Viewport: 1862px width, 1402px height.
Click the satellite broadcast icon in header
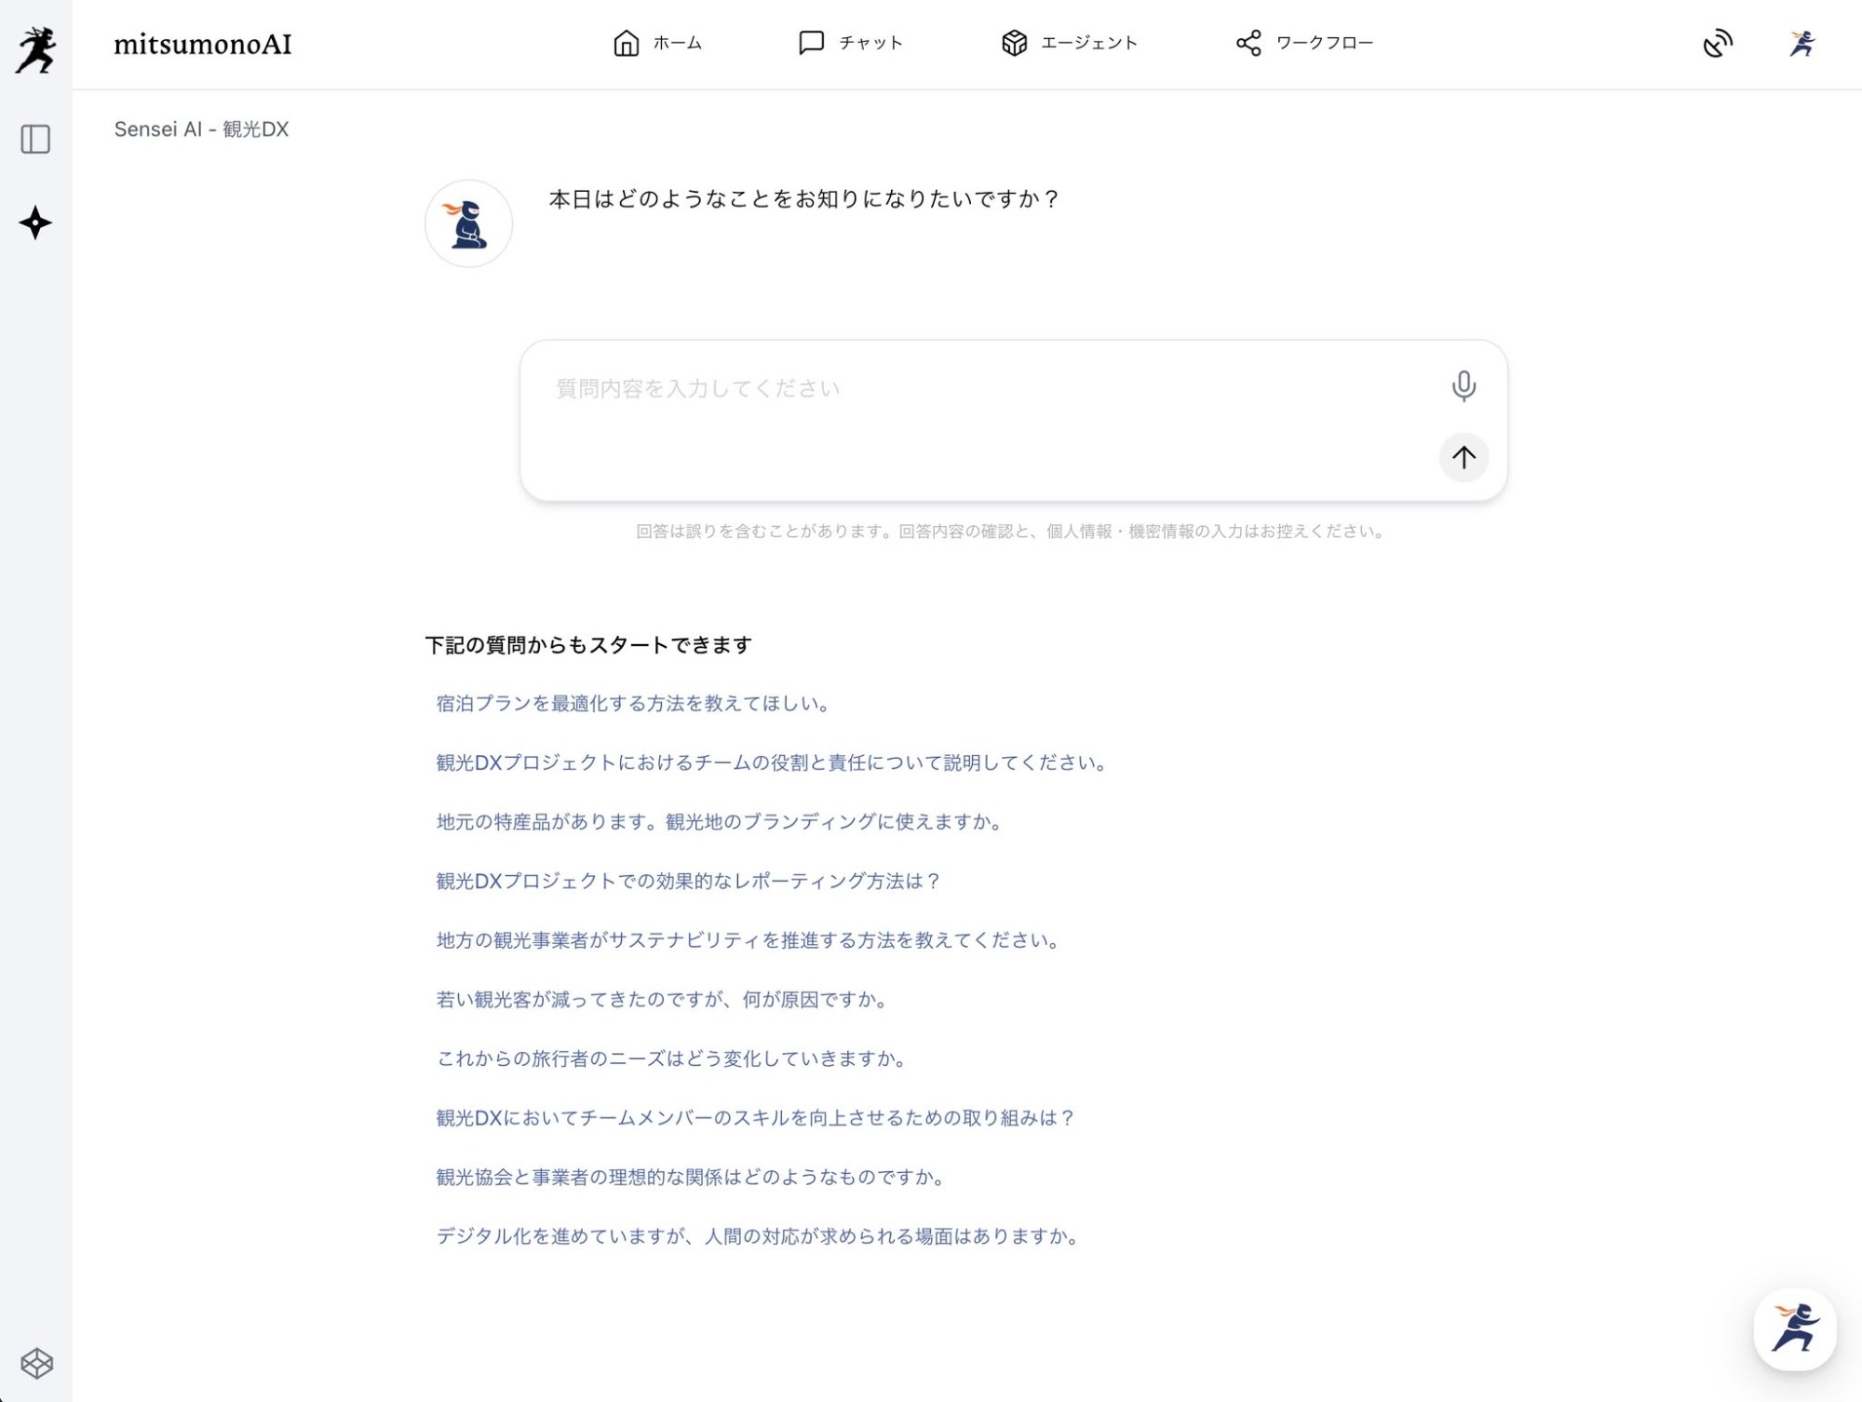(1718, 44)
